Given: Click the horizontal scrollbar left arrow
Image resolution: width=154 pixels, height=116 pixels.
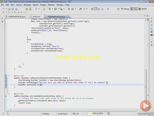Looking at the screenshot, I should tap(11, 110).
